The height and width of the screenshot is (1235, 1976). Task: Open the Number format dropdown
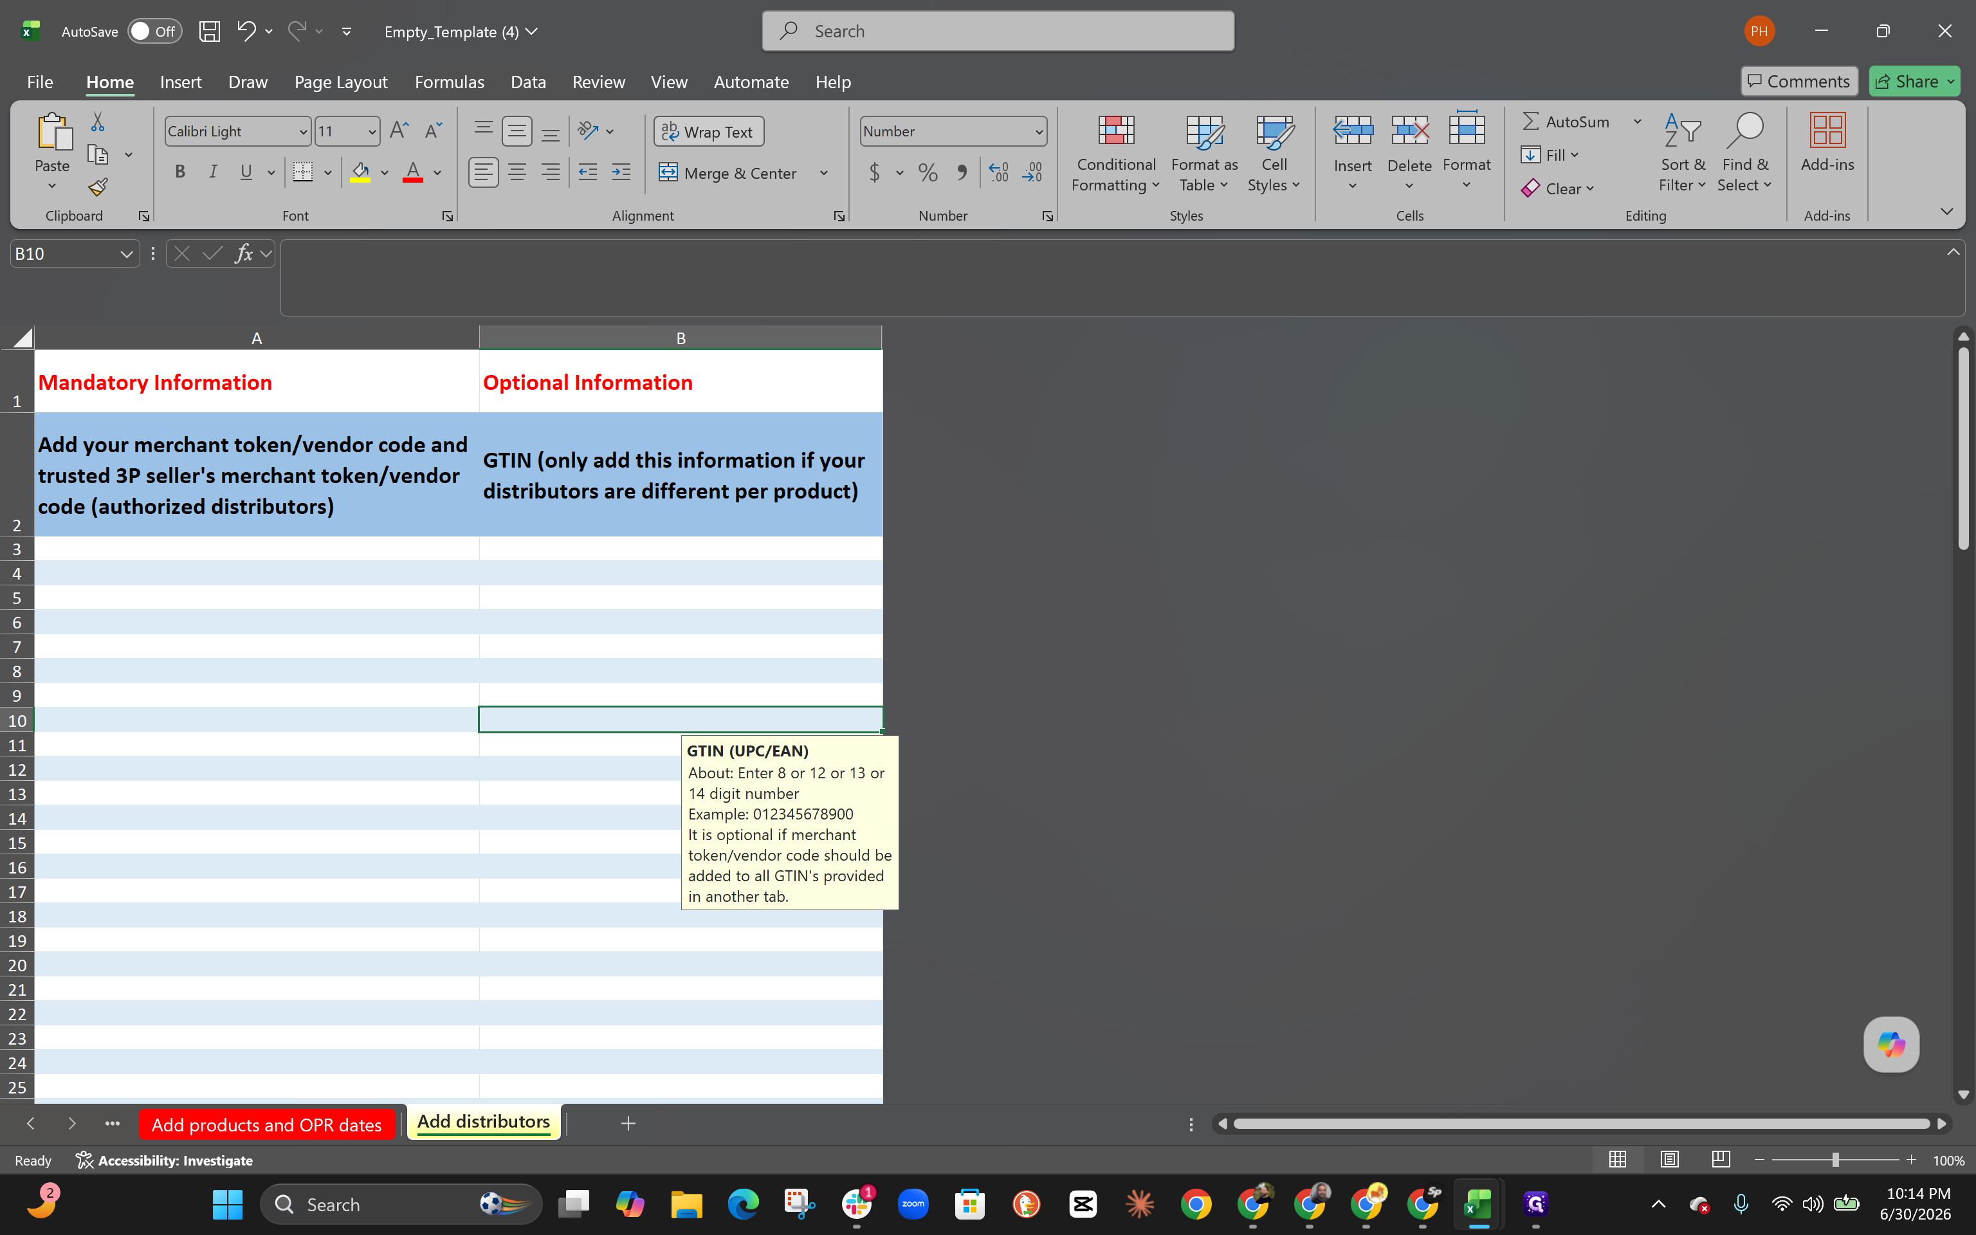coord(1039,131)
